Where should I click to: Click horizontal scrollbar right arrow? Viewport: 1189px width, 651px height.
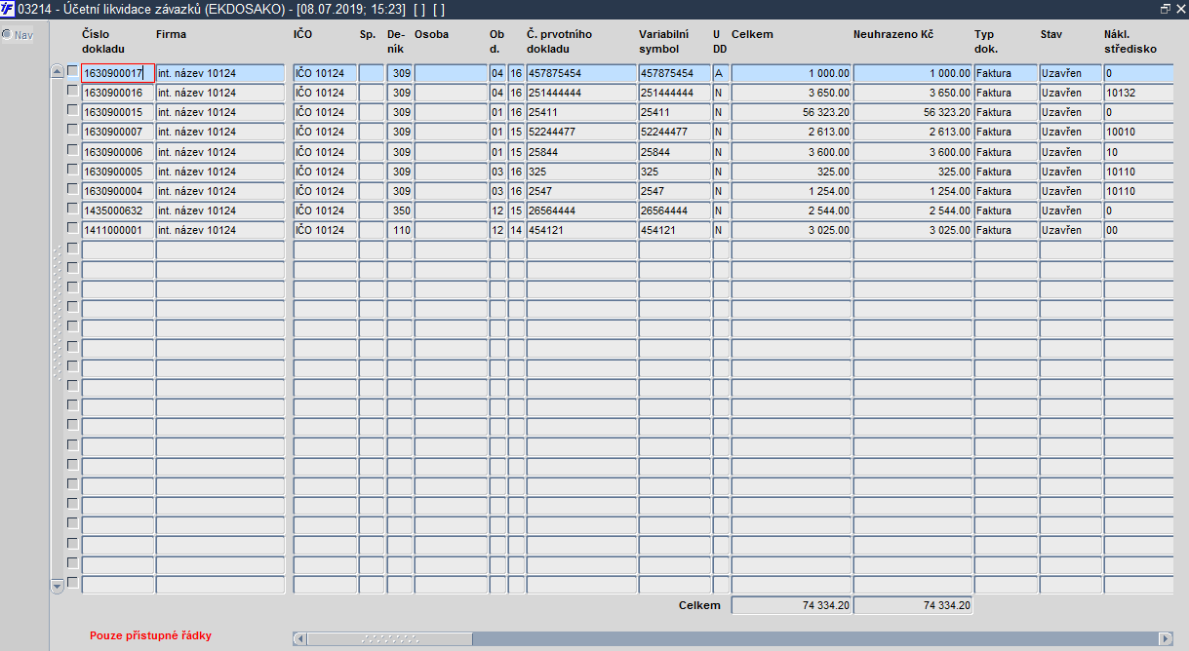pyautogui.click(x=1165, y=639)
